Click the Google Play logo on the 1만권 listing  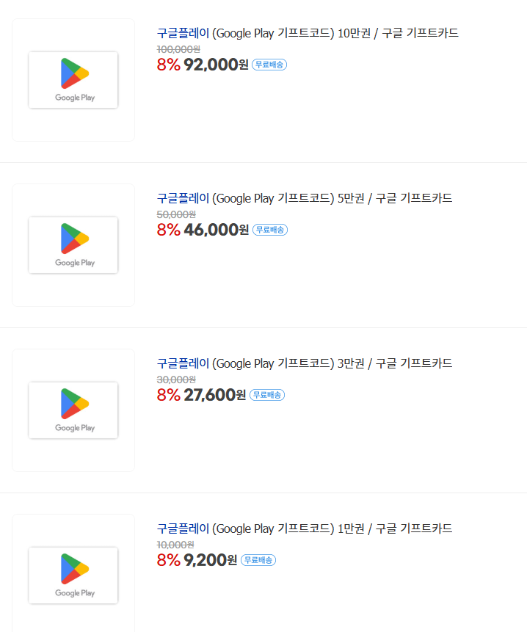pyautogui.click(x=73, y=575)
